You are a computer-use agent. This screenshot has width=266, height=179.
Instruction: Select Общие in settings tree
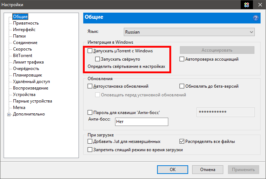point(20,17)
